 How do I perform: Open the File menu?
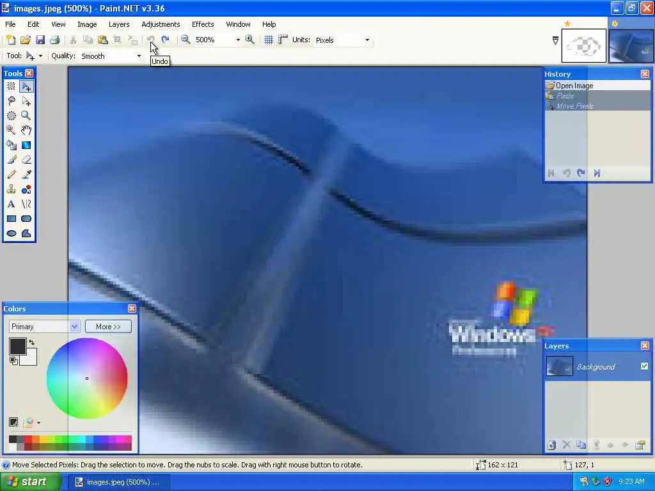[x=10, y=24]
